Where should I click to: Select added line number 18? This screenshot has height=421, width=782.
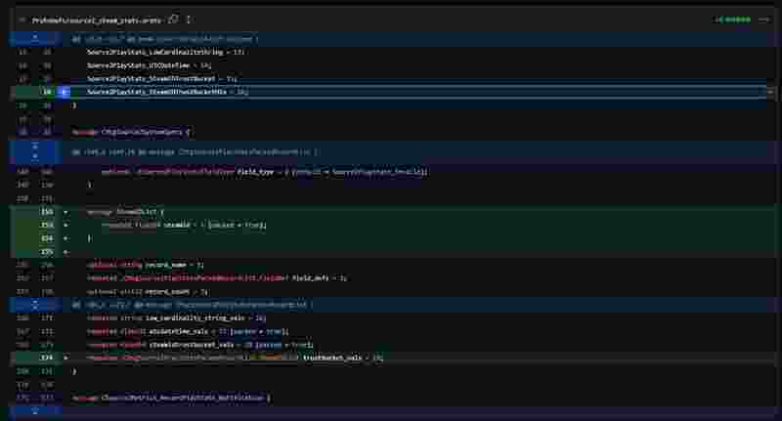click(47, 92)
